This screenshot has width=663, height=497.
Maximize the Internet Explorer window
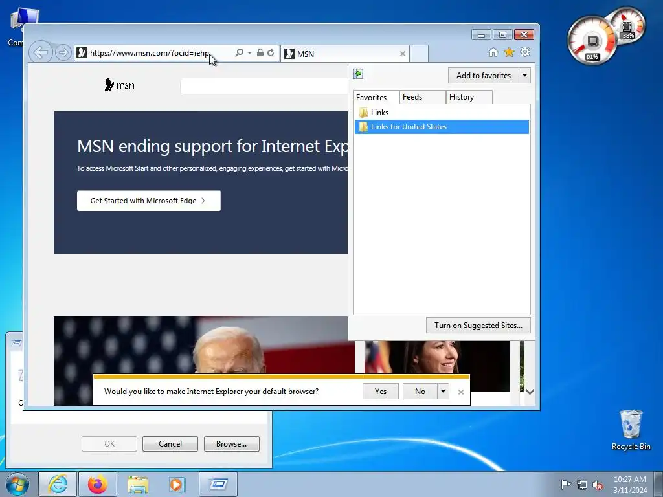point(502,35)
